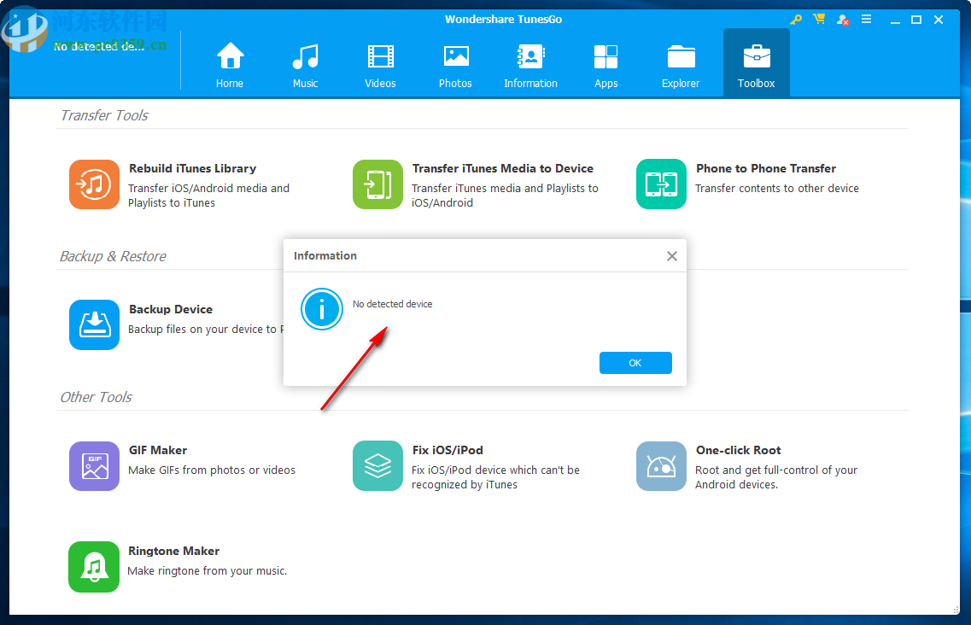
Task: Open the Explorer tab
Action: pos(681,65)
